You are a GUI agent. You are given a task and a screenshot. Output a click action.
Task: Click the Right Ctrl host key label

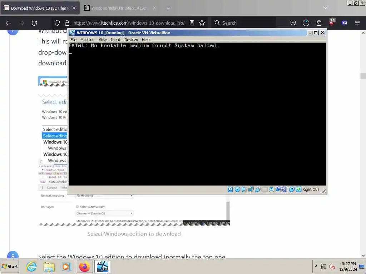click(x=311, y=189)
